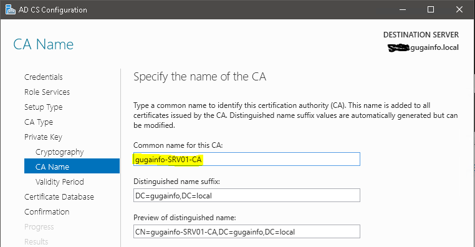Maximize the AD CS Configuration window
475x247 pixels.
(431, 10)
